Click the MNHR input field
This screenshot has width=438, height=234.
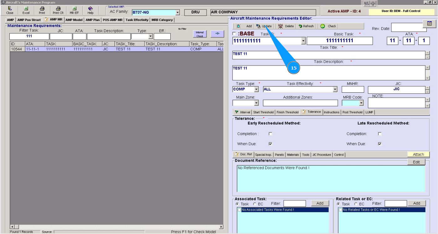[353, 90]
